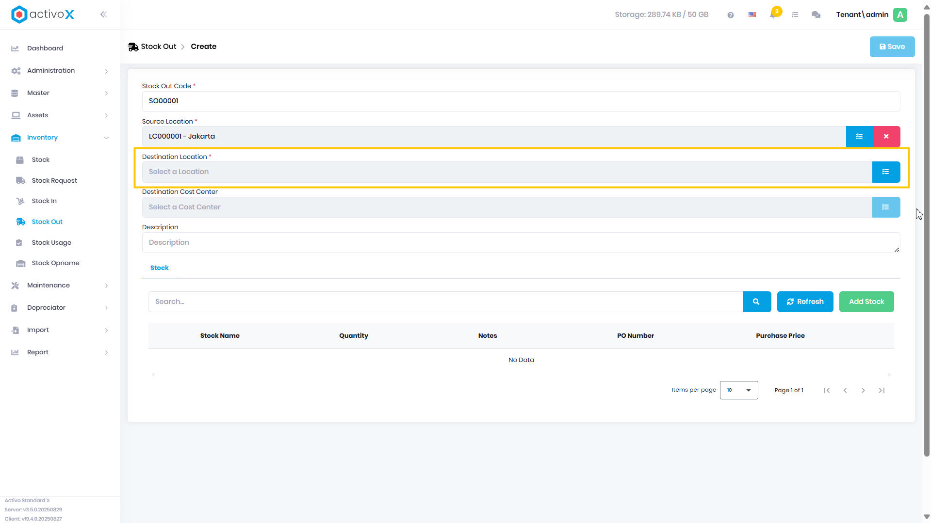Viewport: 931px width, 523px height.
Task: Go to next page pagination icon
Action: 863,390
